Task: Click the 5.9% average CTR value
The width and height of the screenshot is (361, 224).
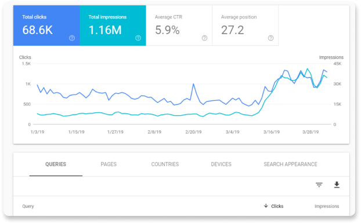Action: click(167, 30)
